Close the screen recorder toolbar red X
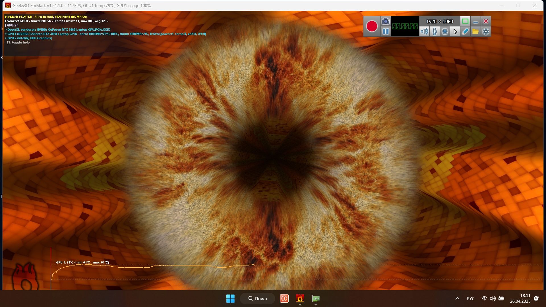The height and width of the screenshot is (307, 546). coord(486,21)
